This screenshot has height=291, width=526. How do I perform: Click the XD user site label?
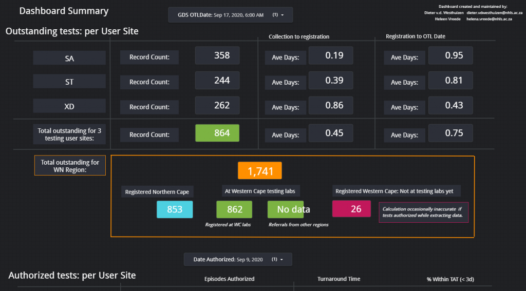[69, 106]
